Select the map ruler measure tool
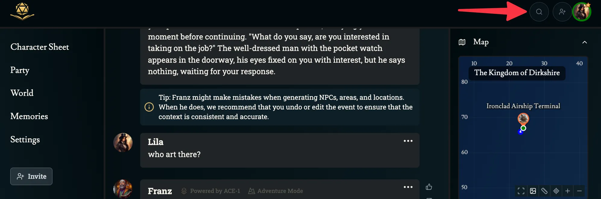The image size is (601, 199). (x=544, y=191)
